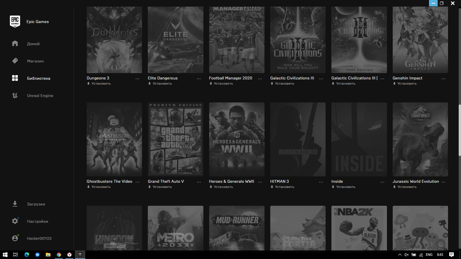The width and height of the screenshot is (461, 259).
Task: Select the Library (Библиотека) grid icon
Action: [x=15, y=78]
